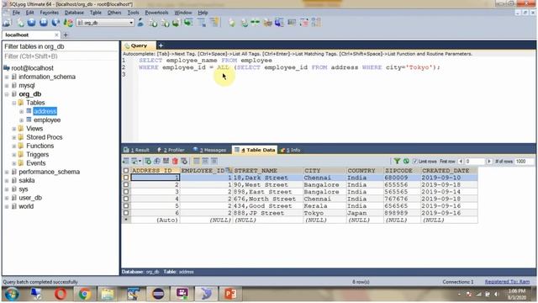Click the colorful Windows-style icon left of database selector
The image size is (538, 303).
tap(68, 23)
